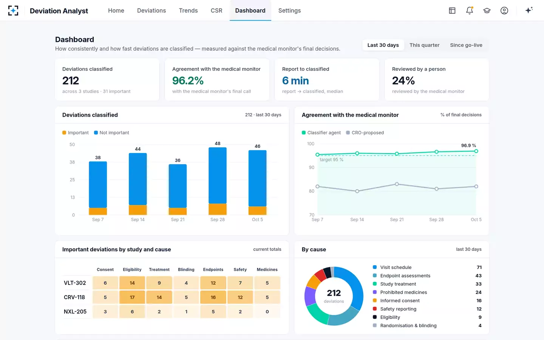Image resolution: width=544 pixels, height=340 pixels.
Task: Open the Deviations tab
Action: [x=151, y=11]
